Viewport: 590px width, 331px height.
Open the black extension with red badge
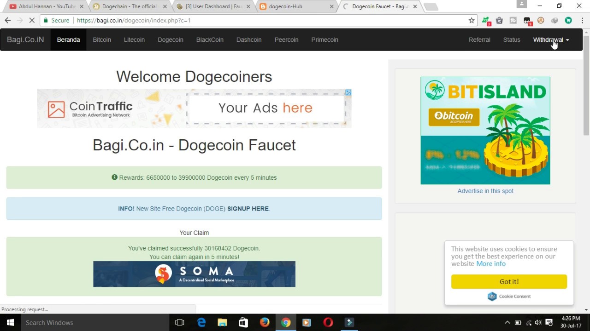[527, 21]
